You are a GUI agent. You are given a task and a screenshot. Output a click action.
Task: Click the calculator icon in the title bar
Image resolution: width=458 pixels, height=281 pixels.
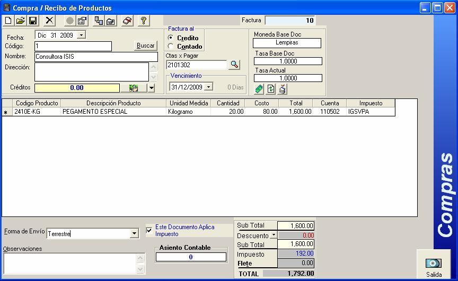6,7
